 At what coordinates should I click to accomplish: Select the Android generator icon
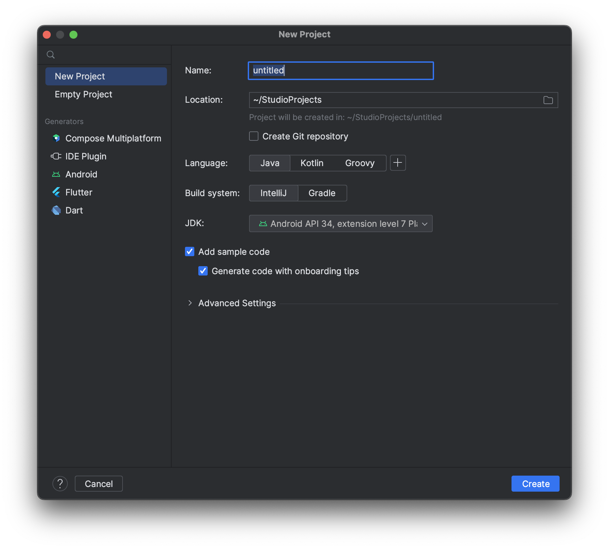click(x=56, y=174)
